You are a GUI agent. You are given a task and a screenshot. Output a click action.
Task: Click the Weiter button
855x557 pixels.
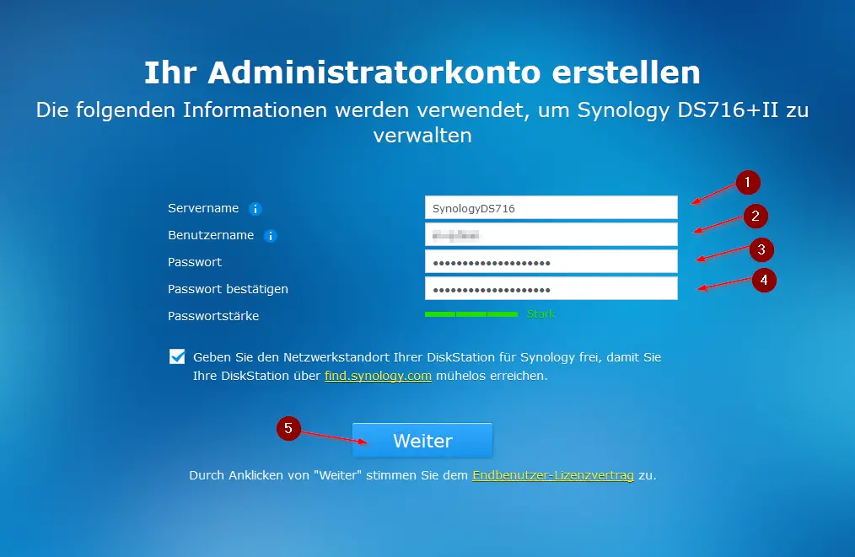point(422,440)
